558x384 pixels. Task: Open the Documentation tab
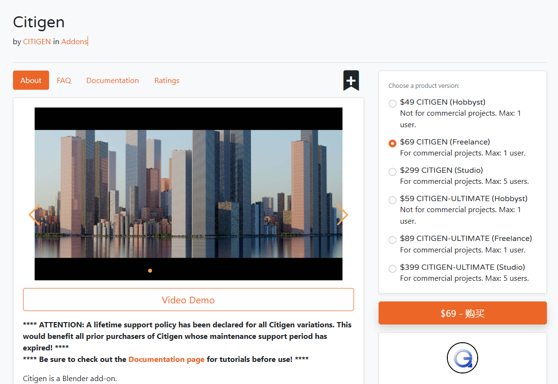(113, 80)
